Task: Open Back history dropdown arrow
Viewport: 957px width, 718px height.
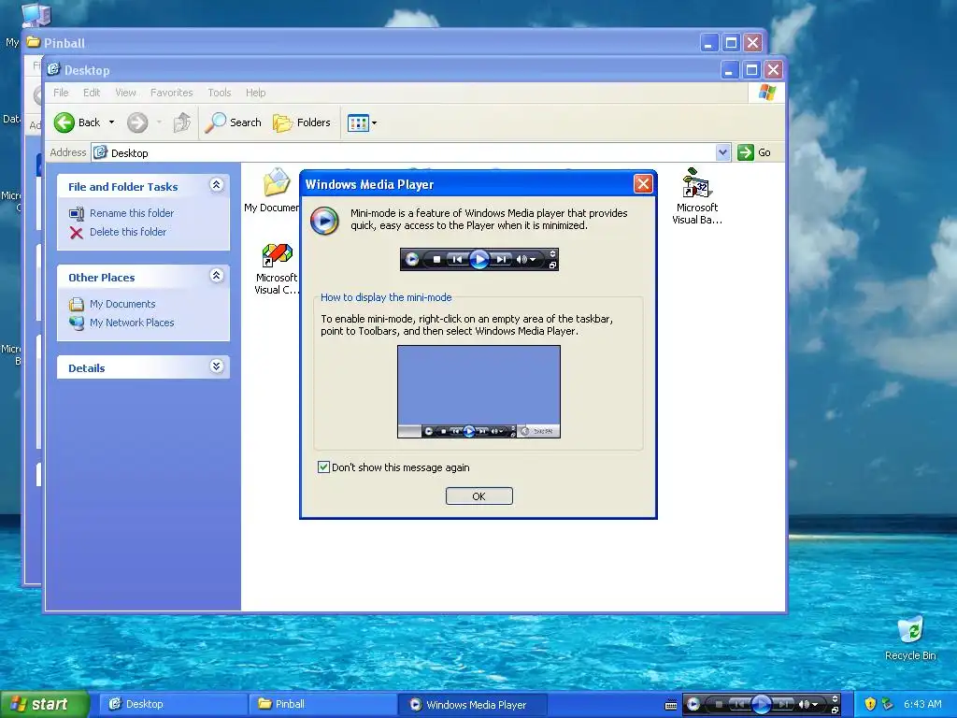Action: [112, 122]
